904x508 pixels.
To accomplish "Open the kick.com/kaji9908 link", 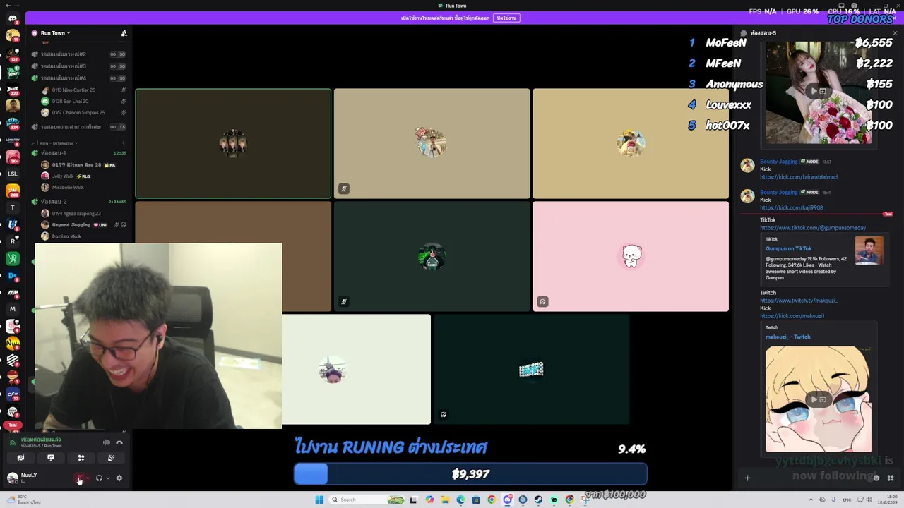I will [x=791, y=208].
